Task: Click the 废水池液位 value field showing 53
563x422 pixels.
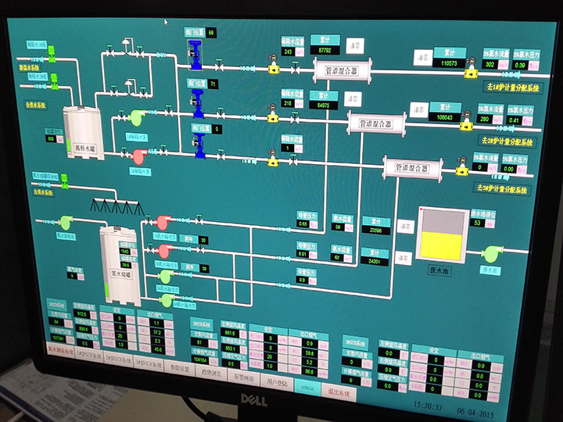Action: tap(479, 224)
